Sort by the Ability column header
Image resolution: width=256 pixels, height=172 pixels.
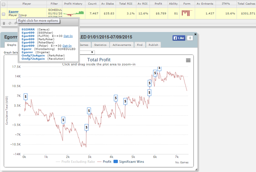(173, 4)
